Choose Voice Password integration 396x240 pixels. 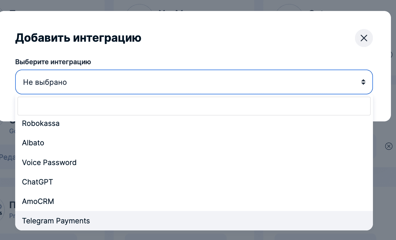(49, 163)
